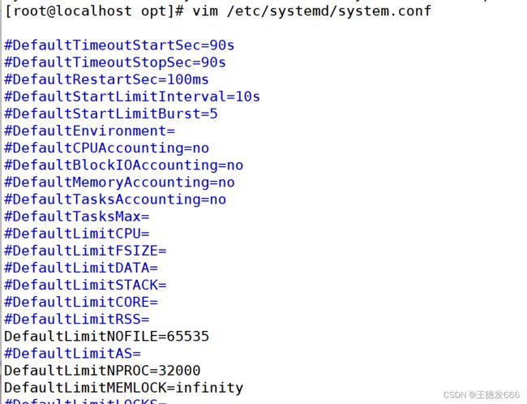527x404 pixels.
Task: Place cursor on #DefaultTimeoutStartSec=90s line
Action: [x=119, y=45]
